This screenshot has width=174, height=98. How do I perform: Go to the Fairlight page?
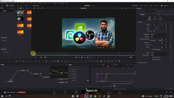(x=109, y=92)
